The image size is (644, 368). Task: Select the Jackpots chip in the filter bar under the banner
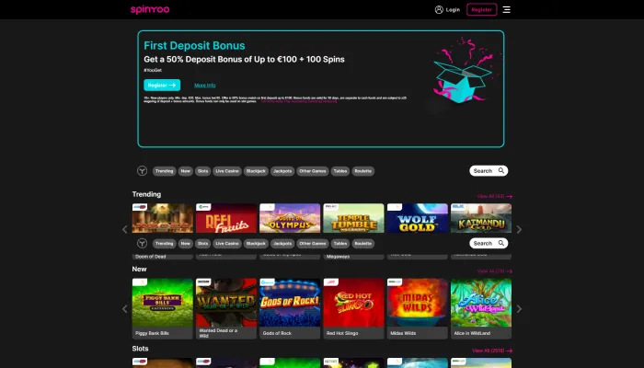(x=282, y=171)
